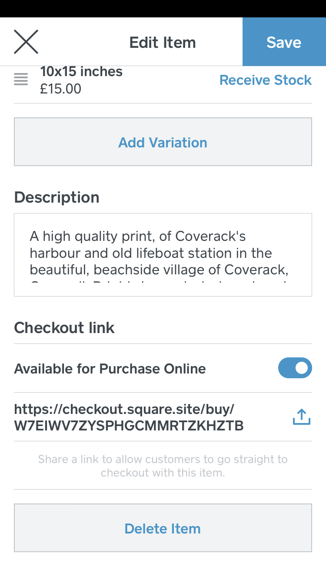Select the 10x15 inches variation name
Viewport: 326px width, 580px height.
tap(81, 71)
